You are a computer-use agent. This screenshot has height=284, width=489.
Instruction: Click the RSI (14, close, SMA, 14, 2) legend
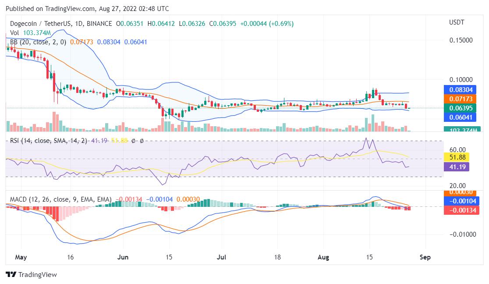(x=49, y=141)
